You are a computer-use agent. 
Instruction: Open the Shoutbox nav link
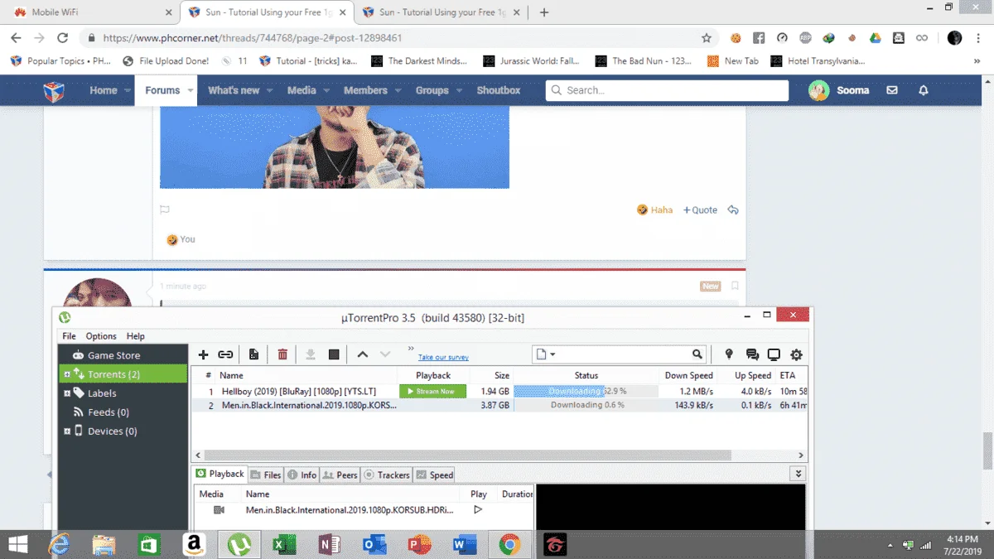499,90
